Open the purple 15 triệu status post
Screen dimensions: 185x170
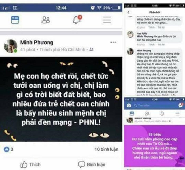(x=155, y=146)
